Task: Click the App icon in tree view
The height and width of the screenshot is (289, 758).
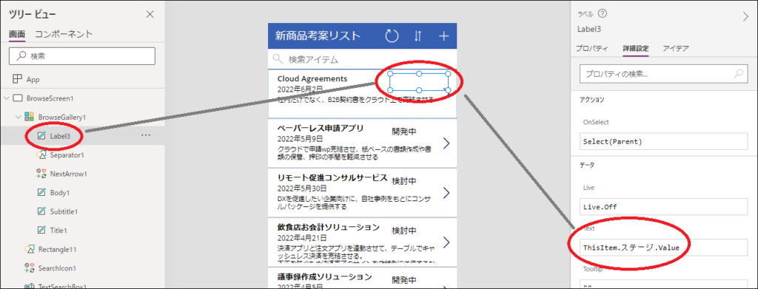Action: [18, 79]
